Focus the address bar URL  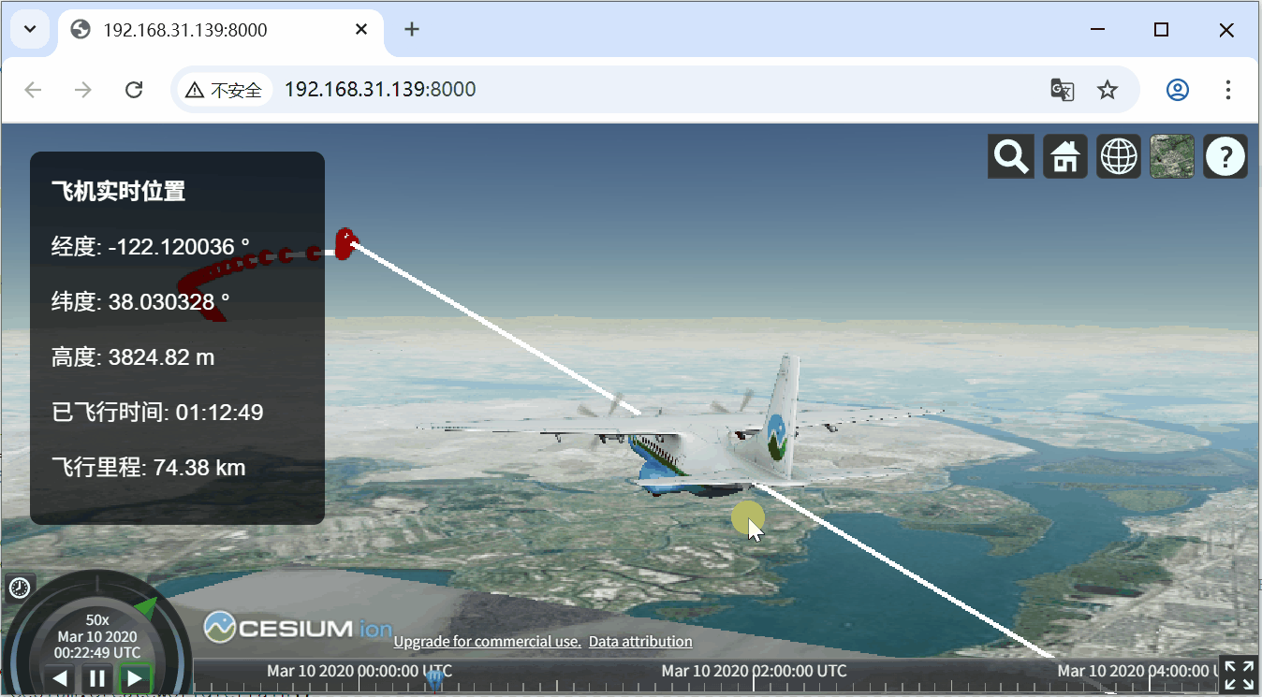pos(380,90)
